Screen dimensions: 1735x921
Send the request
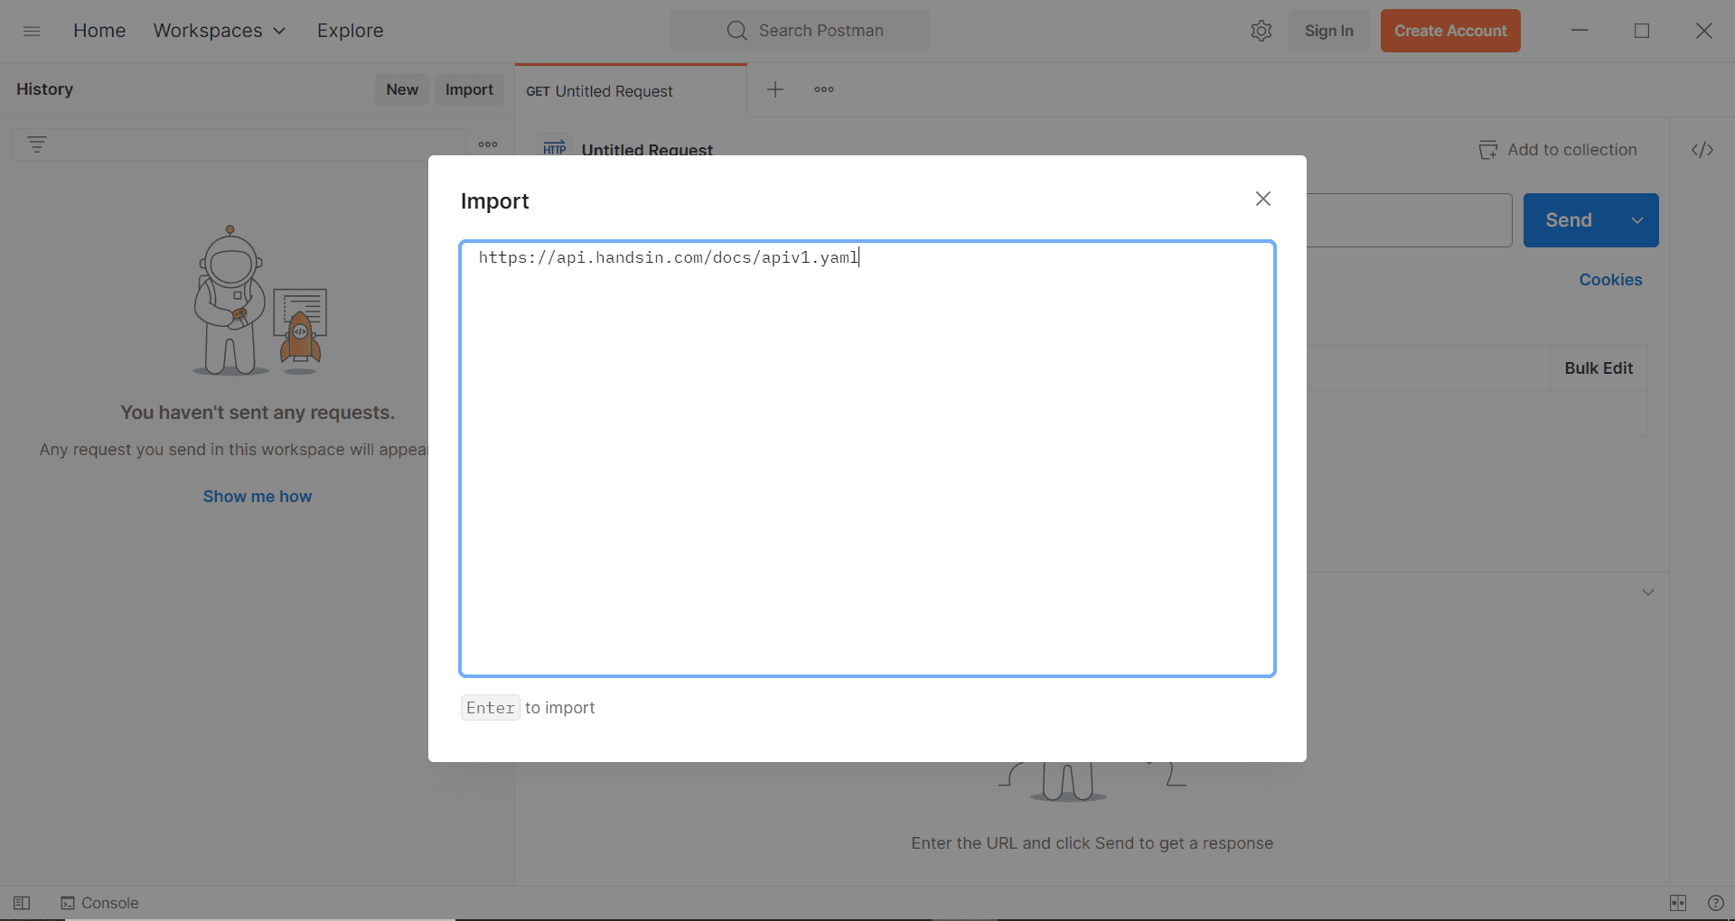pos(1569,220)
